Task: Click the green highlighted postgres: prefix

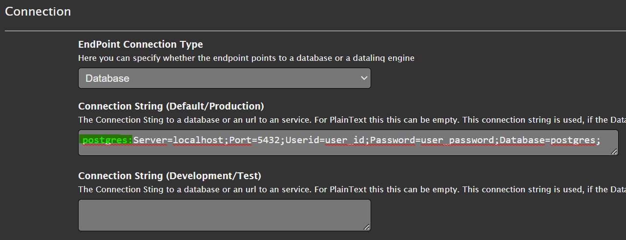Action: coord(107,140)
